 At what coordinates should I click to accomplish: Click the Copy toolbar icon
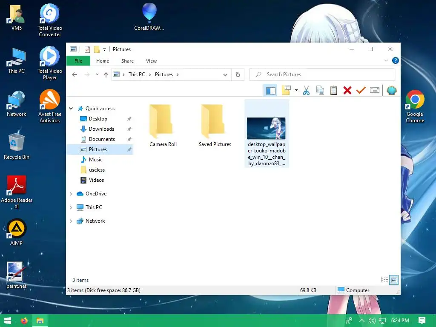coord(320,90)
